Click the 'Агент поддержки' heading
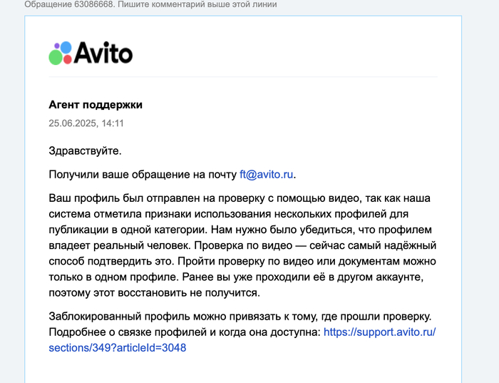Viewport: 499px width, 383px height. (96, 104)
